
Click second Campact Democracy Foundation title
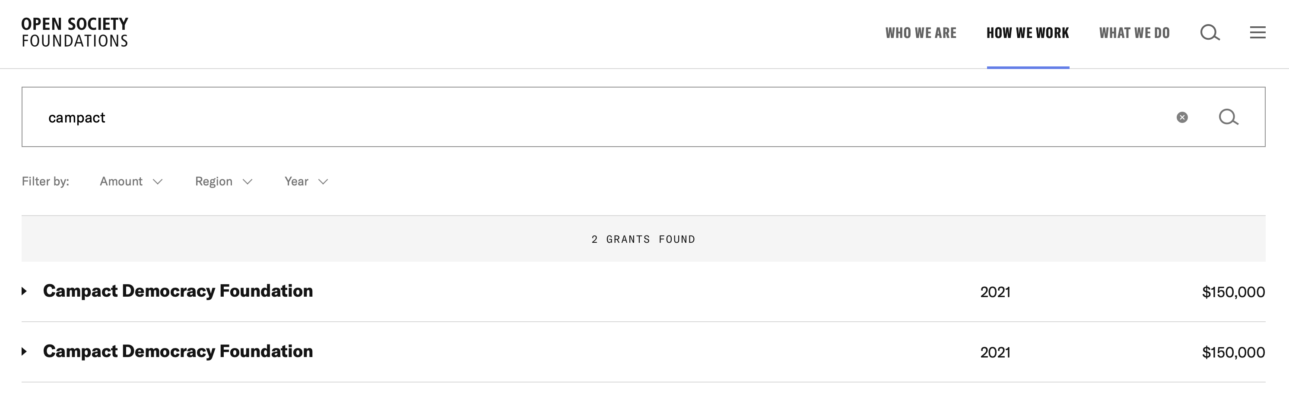178,351
